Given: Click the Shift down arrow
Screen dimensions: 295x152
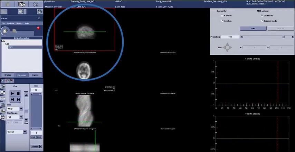Looking at the screenshot, I should click(227, 51).
